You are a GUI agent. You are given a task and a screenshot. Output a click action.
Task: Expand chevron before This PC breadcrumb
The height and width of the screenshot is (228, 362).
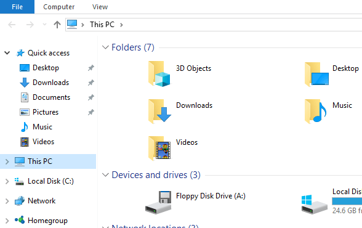82,25
